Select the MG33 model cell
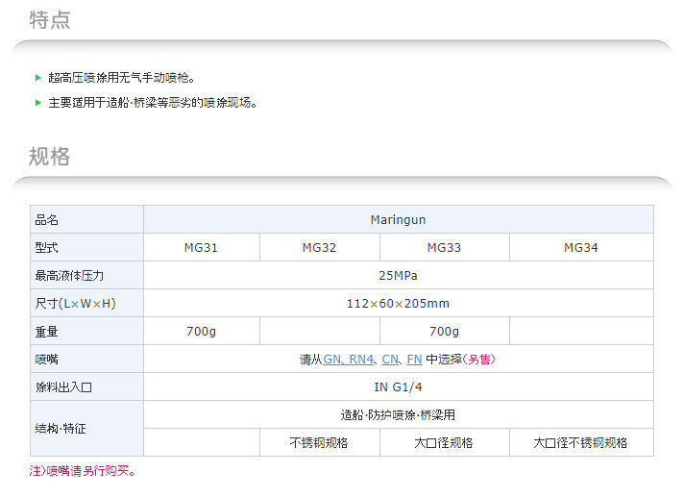Viewport: 684px width, 498px height. [445, 247]
